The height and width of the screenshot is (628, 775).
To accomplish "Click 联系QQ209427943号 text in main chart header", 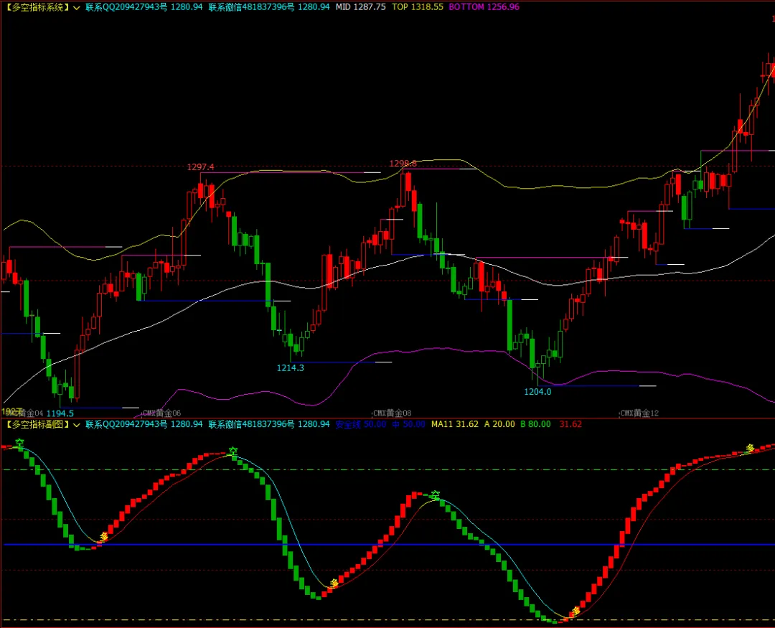I will pos(126,7).
